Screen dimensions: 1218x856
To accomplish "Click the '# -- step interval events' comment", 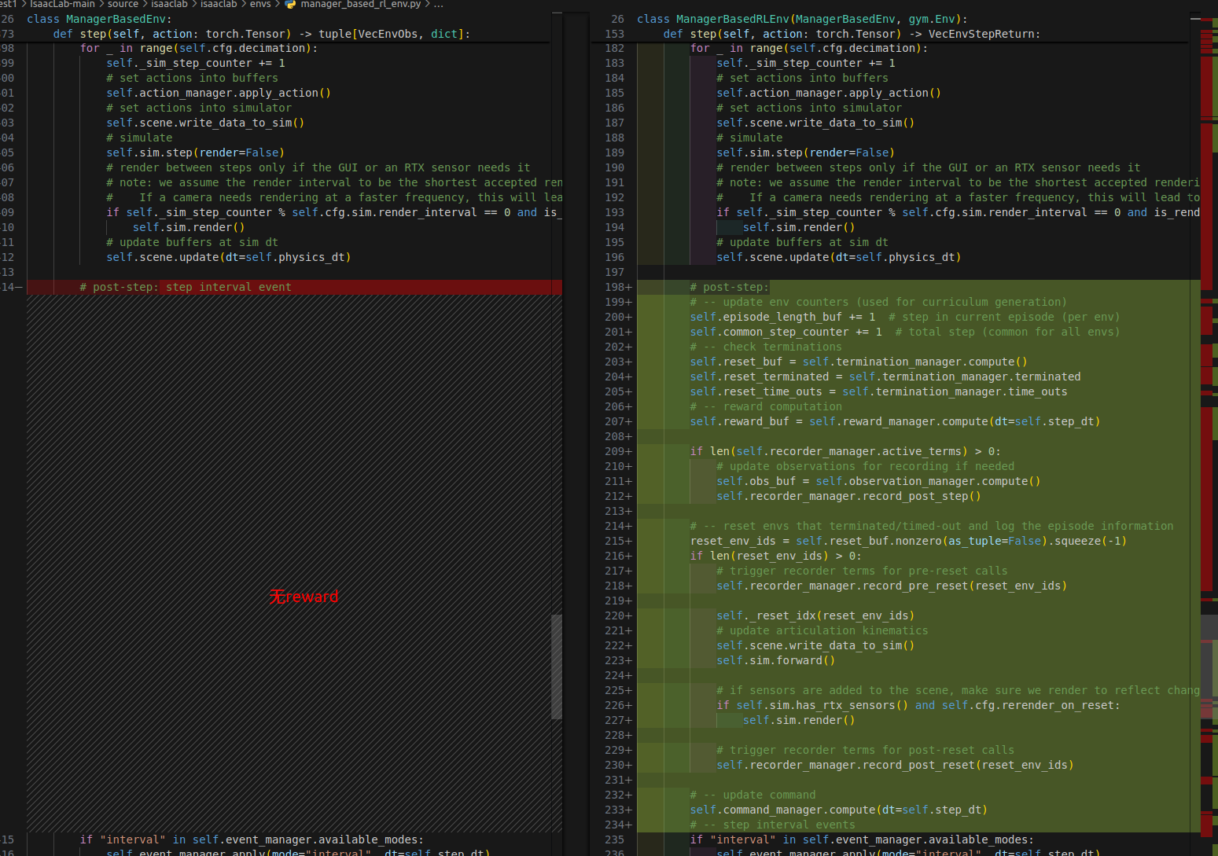I will point(772,825).
